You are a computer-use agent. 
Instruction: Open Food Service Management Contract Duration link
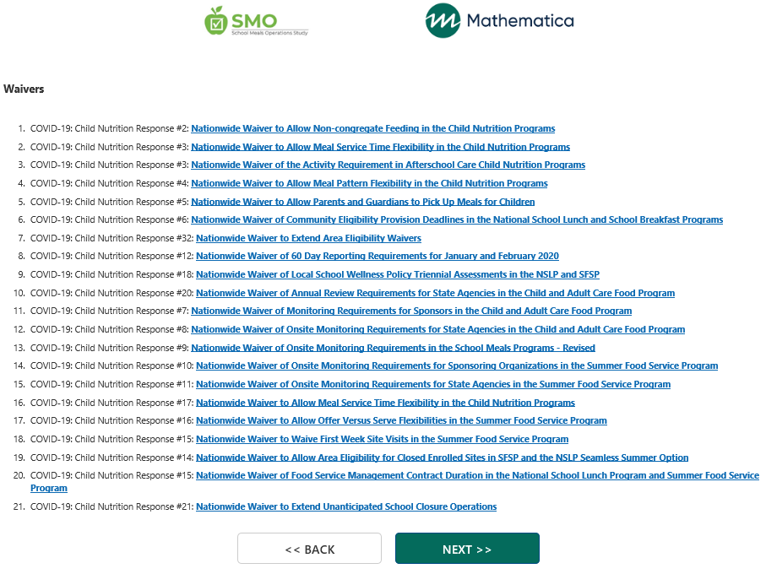click(477, 476)
